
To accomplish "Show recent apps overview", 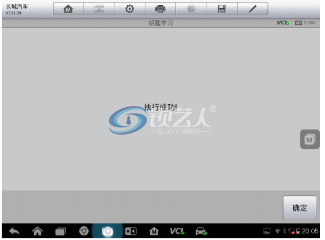I will pyautogui.click(x=60, y=231).
